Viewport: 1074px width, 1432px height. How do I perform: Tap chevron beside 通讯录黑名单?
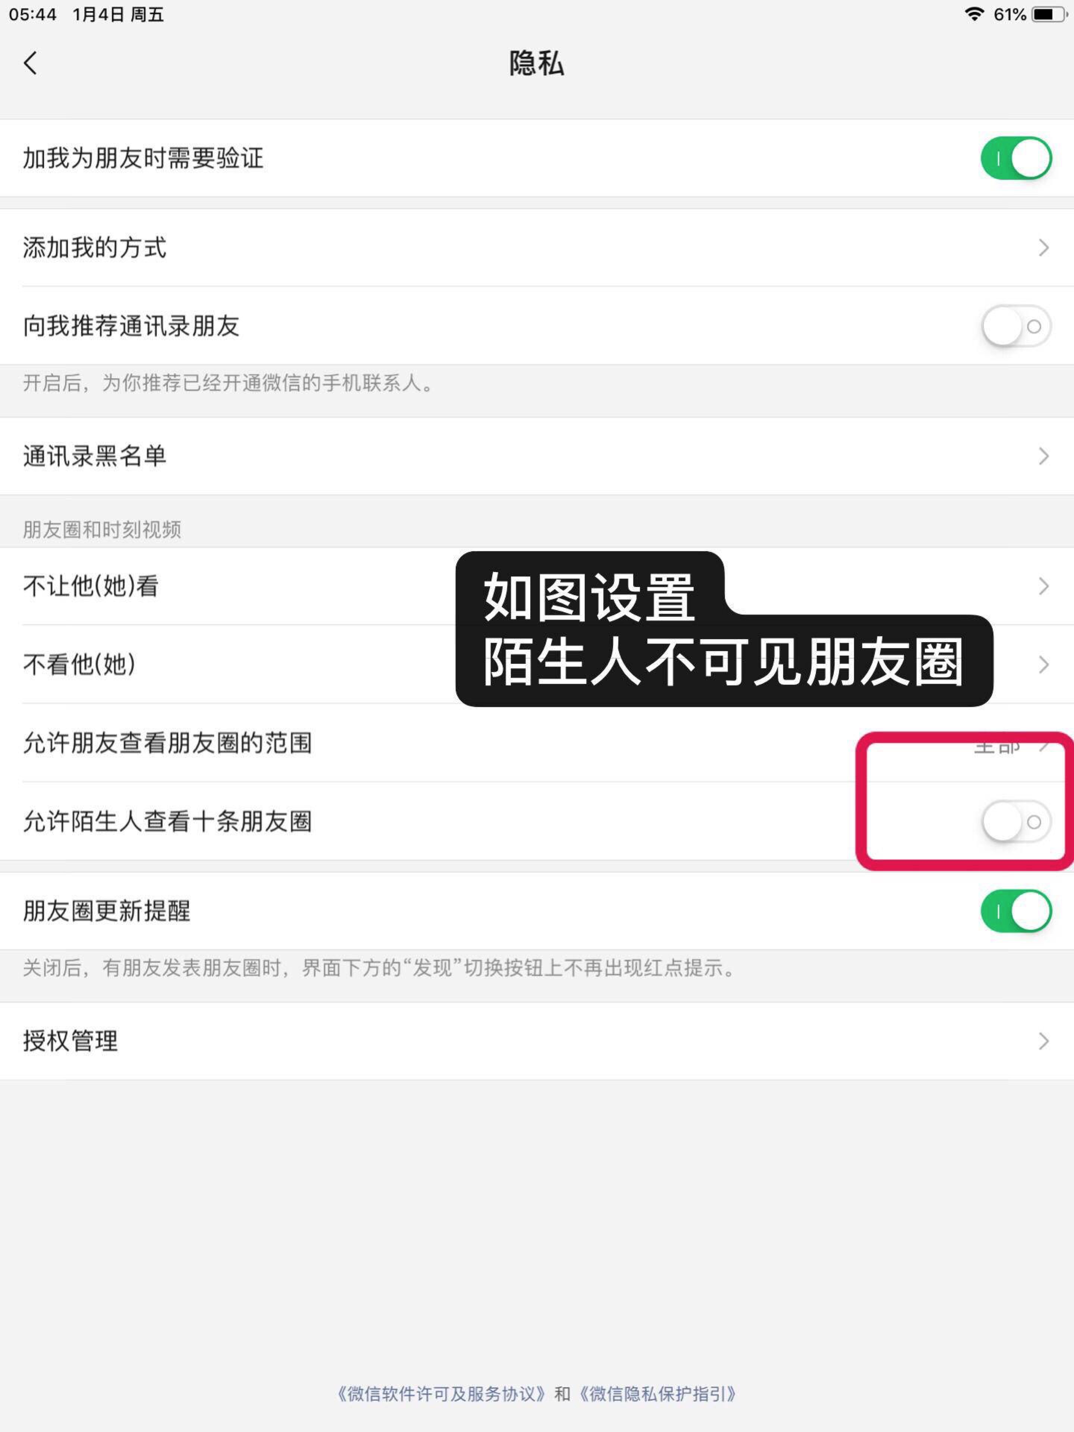click(1043, 456)
